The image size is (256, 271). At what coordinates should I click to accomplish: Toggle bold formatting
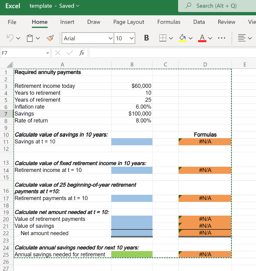pos(146,38)
